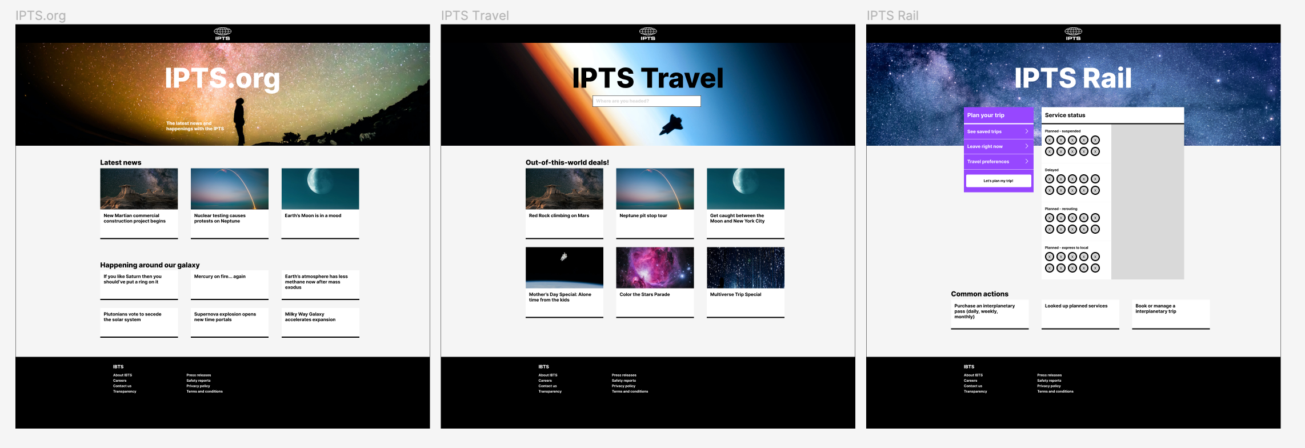Click the IPTS globe logo on IPTS Travel page

coord(647,33)
